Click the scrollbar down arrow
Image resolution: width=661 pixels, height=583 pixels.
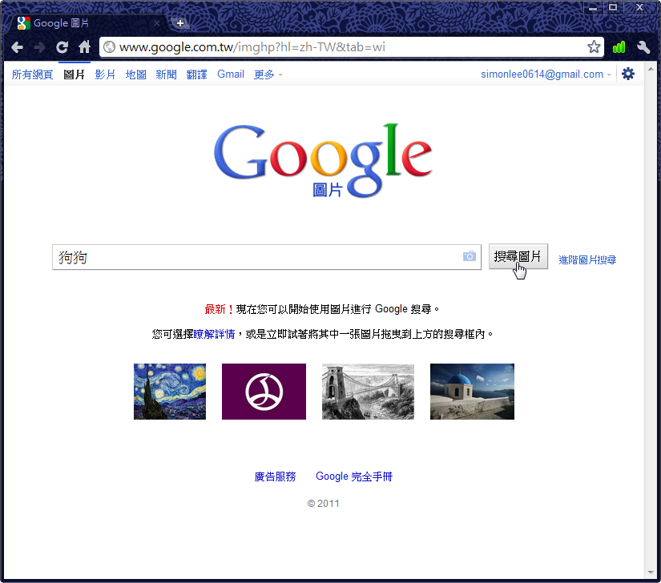click(x=651, y=573)
